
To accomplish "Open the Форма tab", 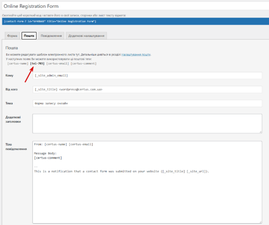I will 12,36.
